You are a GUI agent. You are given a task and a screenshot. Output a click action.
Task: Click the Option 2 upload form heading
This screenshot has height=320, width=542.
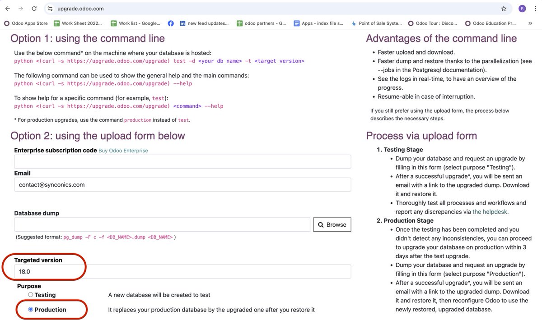(98, 136)
